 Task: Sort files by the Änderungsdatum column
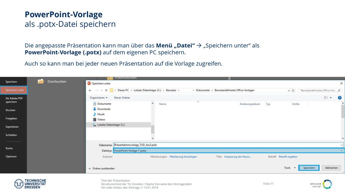(x=250, y=104)
